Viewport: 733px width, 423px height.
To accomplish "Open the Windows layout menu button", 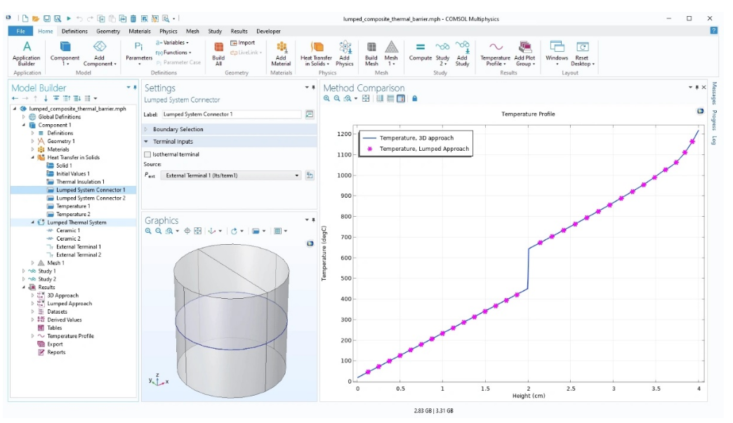I will [x=557, y=53].
